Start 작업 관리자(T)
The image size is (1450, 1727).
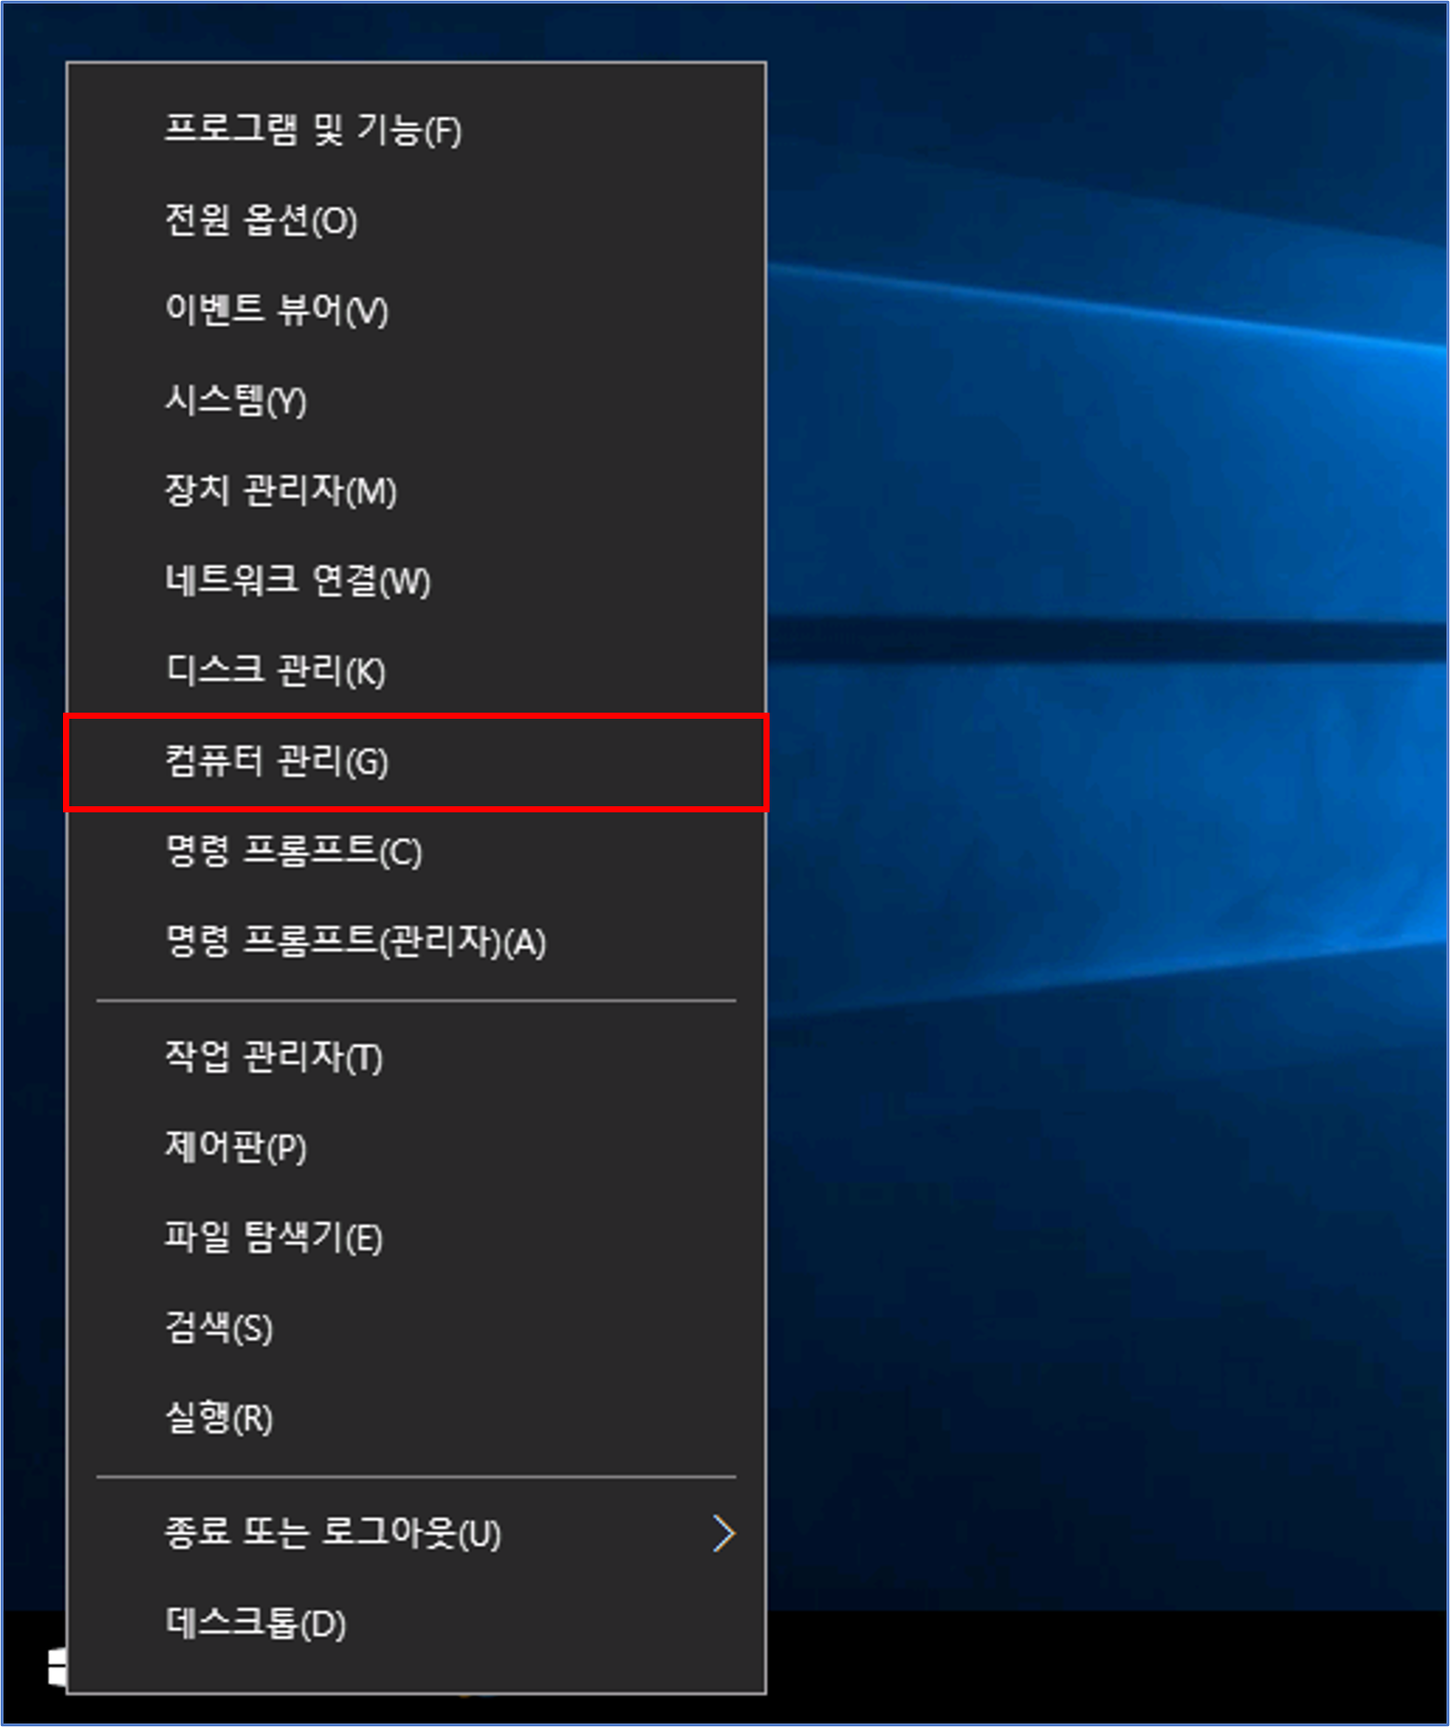pos(416,1057)
